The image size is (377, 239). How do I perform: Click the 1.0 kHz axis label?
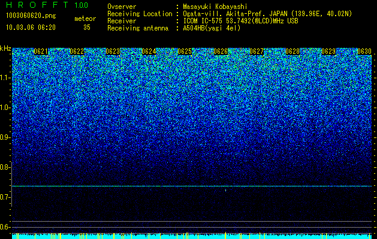[5, 108]
